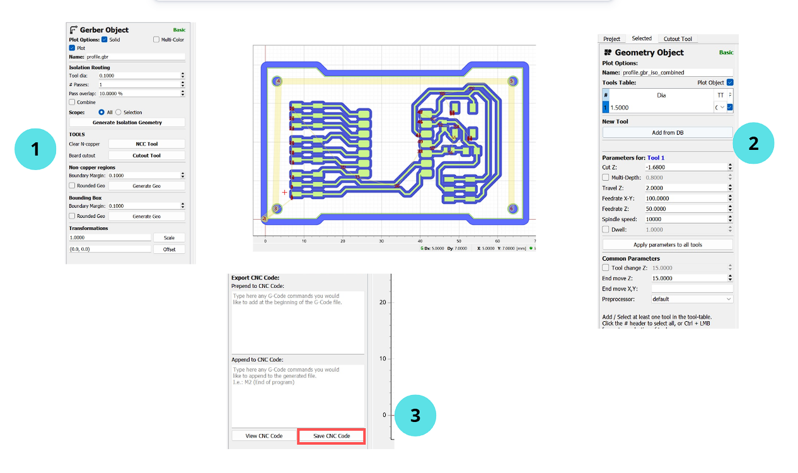Enable the Multi-Depth checkbox
Viewport: 798px width, 473px height.
[606, 178]
